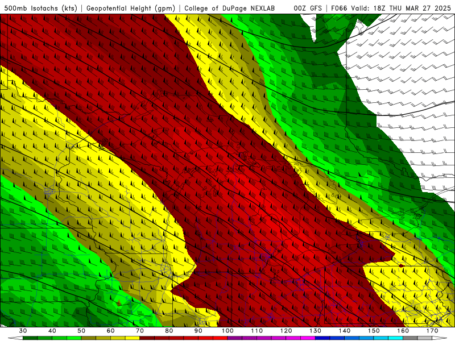Click the bright green swatch just left of 50
Viewport: 455px width, 341px height.
[75, 338]
